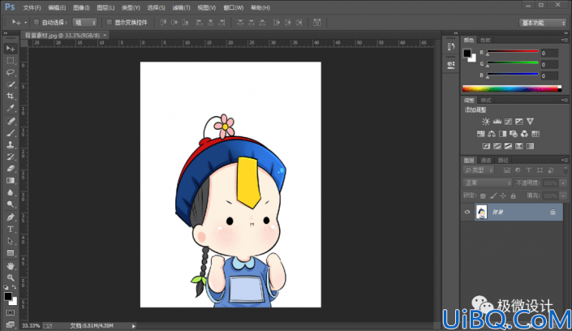Open the History panel icon
Screen dimensions: 572x331
point(451,47)
